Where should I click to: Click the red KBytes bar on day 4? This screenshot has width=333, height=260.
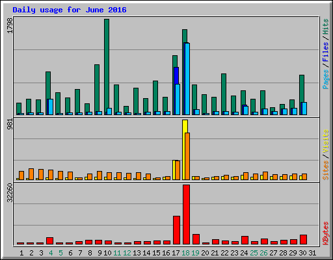pyautogui.click(x=49, y=240)
